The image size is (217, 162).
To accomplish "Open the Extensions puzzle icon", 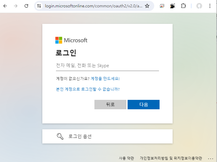I will (183, 6).
